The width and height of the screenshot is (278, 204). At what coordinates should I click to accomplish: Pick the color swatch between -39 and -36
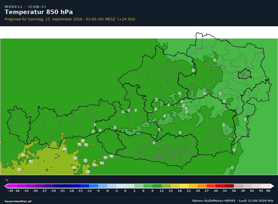coord(12,186)
